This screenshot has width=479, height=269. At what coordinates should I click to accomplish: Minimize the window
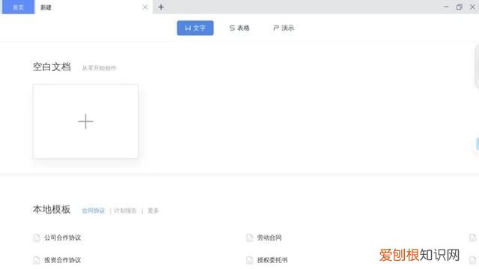click(x=446, y=7)
